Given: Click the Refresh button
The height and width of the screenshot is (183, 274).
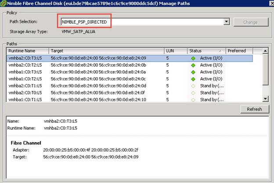Looking at the screenshot, I should tap(254, 109).
